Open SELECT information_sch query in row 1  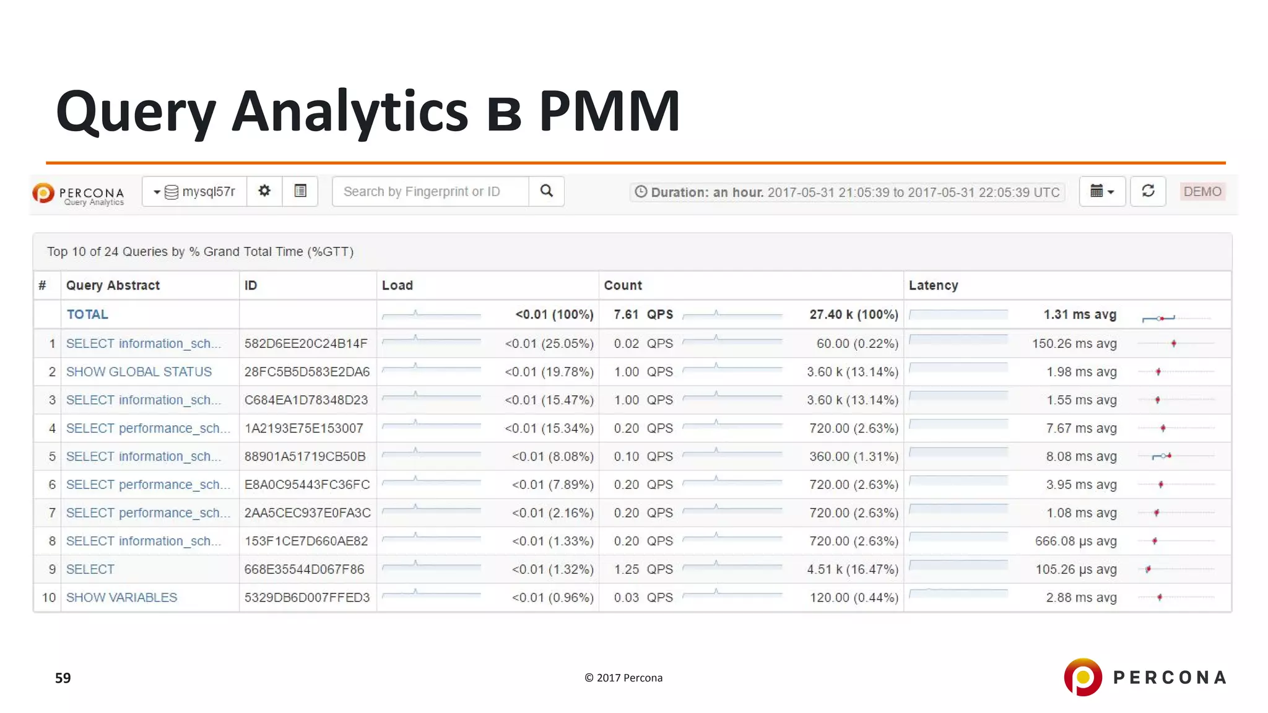pos(144,344)
